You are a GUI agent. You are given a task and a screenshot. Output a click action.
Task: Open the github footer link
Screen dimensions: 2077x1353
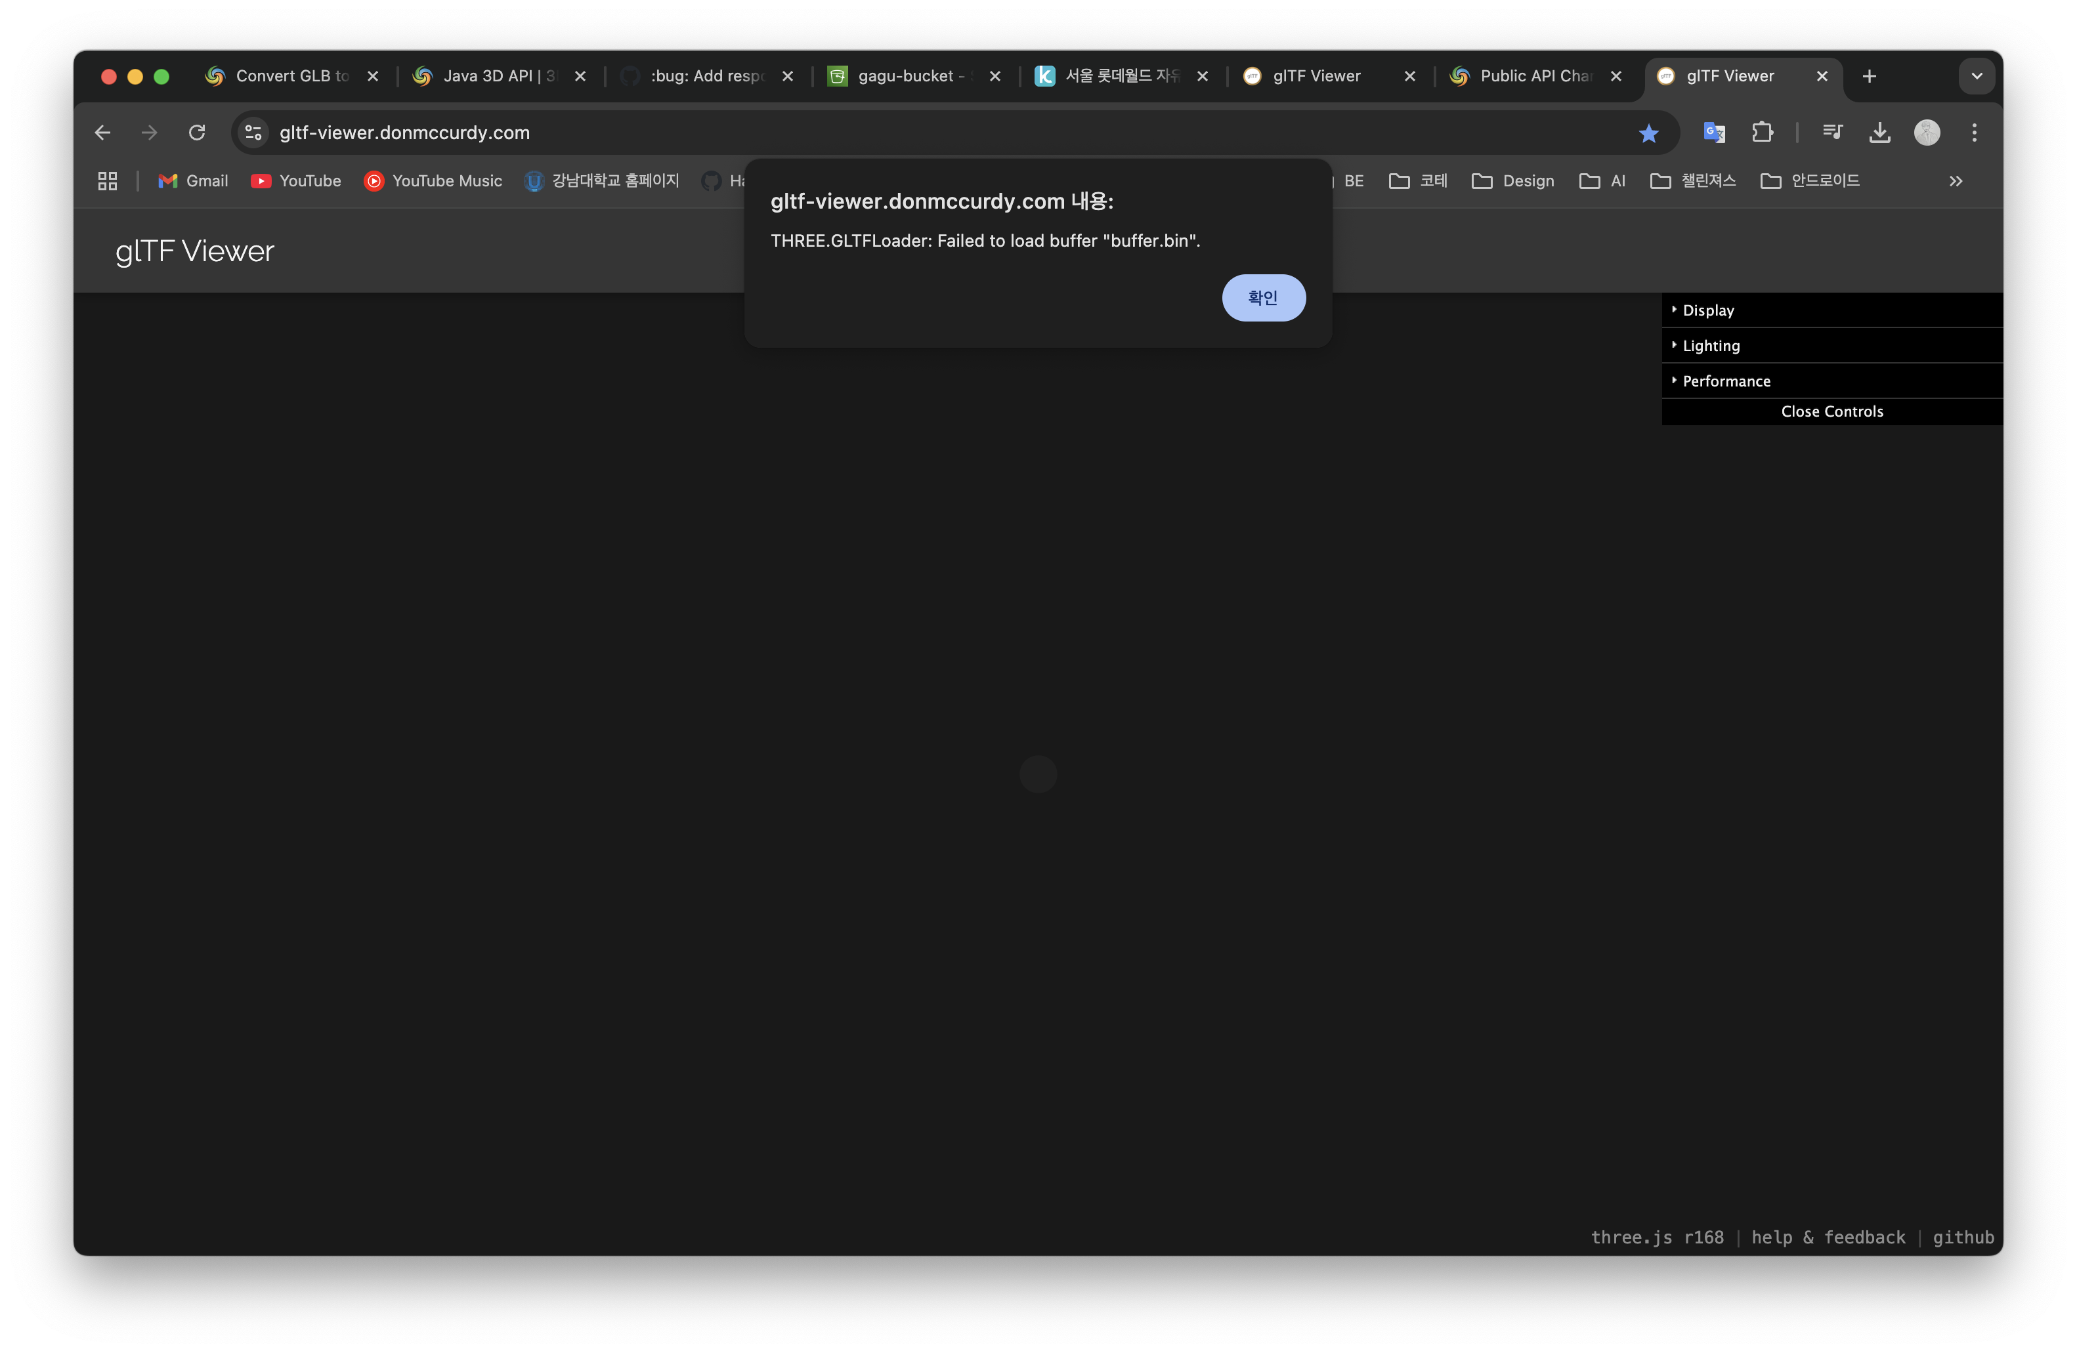pyautogui.click(x=1963, y=1237)
